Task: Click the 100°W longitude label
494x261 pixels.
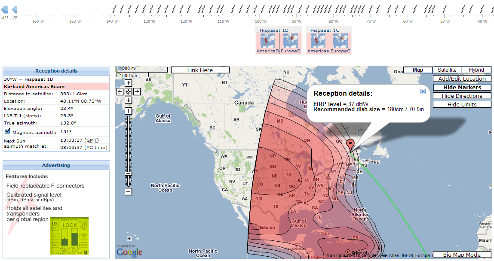Action: pos(261,21)
